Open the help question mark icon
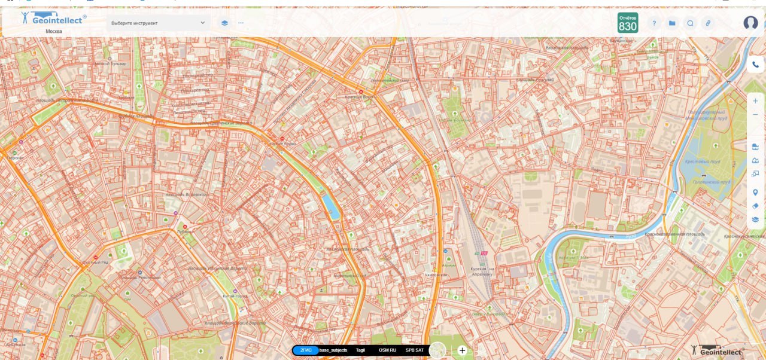766x360 pixels. (654, 23)
